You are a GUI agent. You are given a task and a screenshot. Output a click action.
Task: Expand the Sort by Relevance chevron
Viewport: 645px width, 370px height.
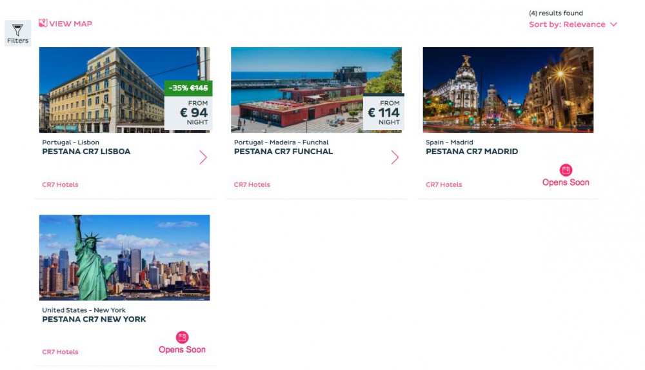tap(614, 24)
